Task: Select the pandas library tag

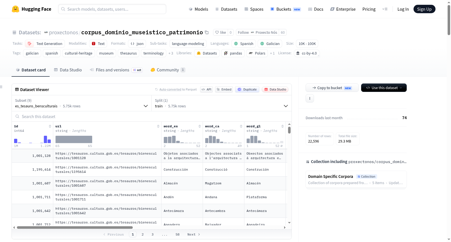Action: 233,53
